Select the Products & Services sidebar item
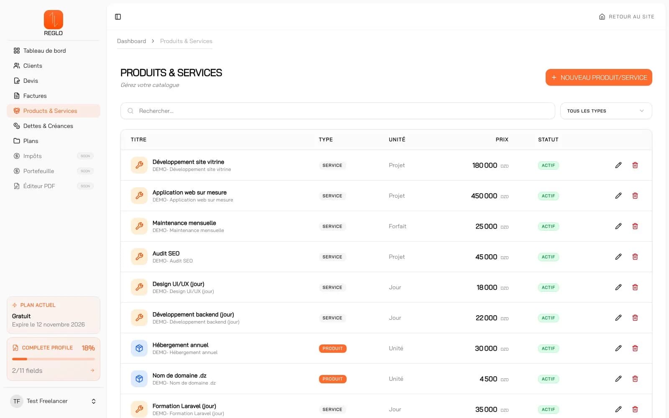The height and width of the screenshot is (418, 669). point(54,111)
